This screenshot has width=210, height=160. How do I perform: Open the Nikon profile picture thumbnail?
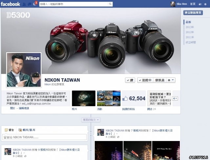(24, 70)
